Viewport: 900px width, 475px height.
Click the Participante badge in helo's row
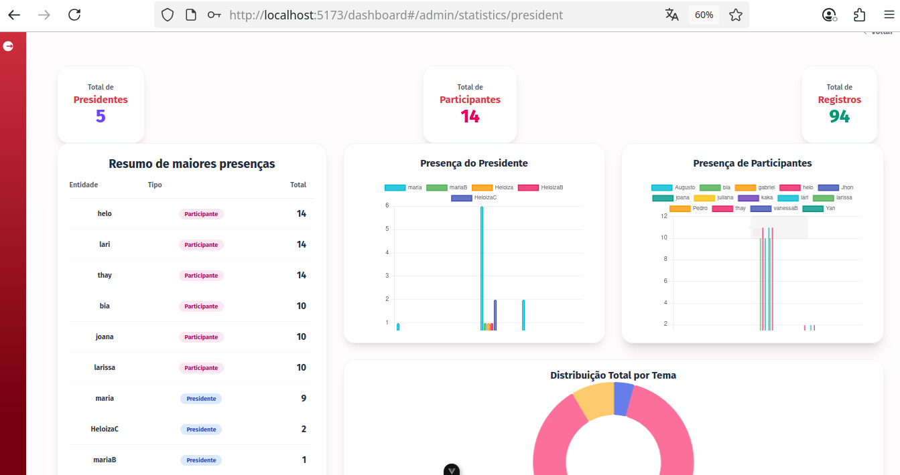201,214
